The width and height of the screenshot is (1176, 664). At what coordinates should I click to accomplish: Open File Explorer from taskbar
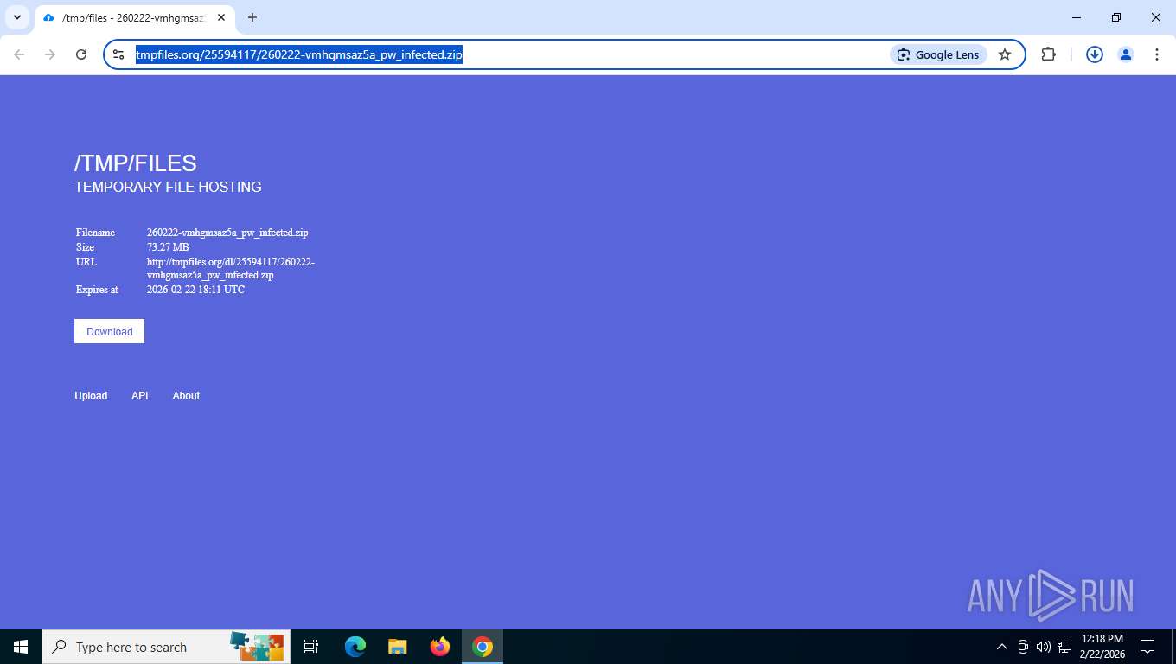[x=397, y=647]
